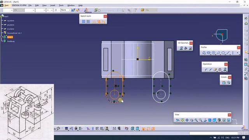This screenshot has width=249, height=140.
Task: Click the Fly mode icon in View toolbar
Action: [x=178, y=120]
